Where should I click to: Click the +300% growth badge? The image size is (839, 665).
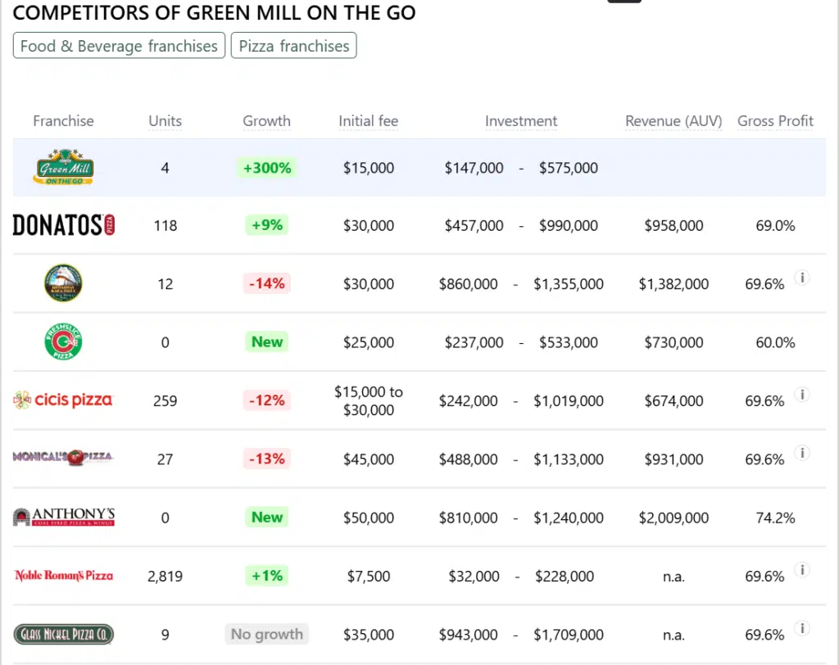click(266, 168)
